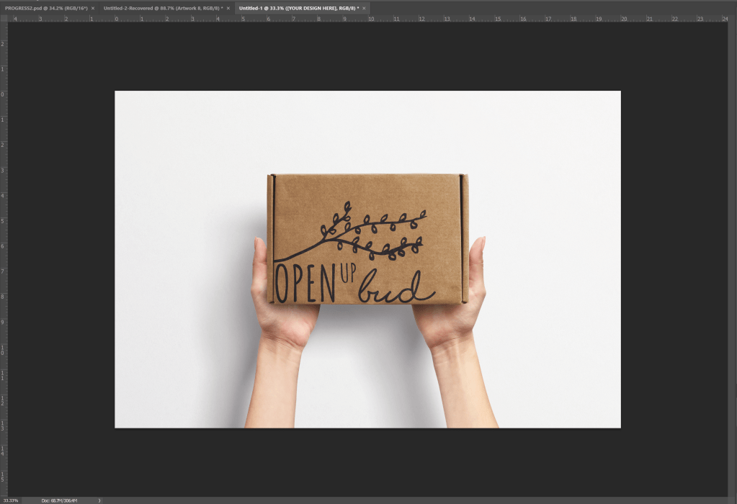737x504 pixels.
Task: Click the ruler origin corner box
Action: click(3, 19)
